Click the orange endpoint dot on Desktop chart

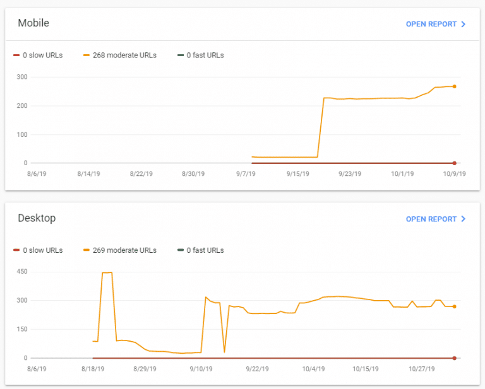[454, 306]
